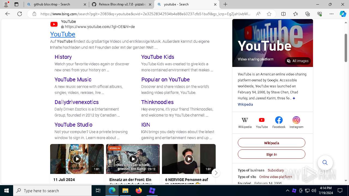The width and height of the screenshot is (349, 196).
Task: Open the Edge profile icon
Action: 6,4
